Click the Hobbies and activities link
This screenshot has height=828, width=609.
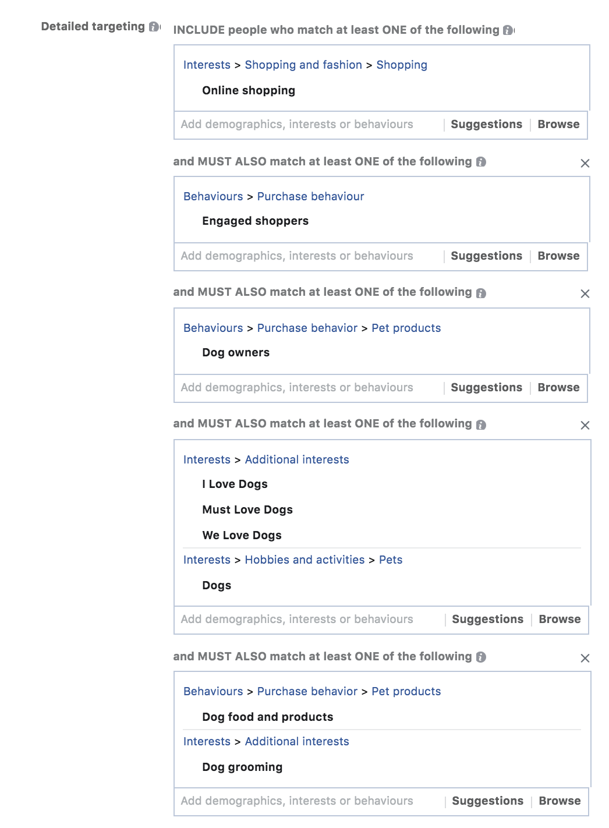coord(304,560)
